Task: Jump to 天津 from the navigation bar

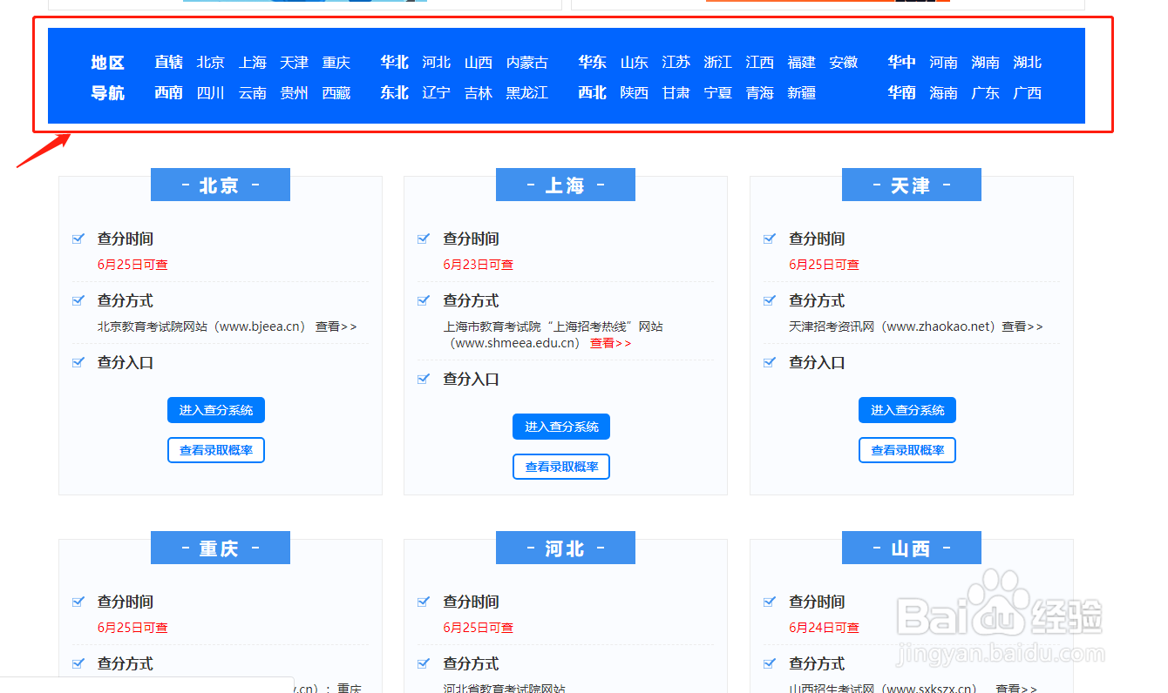Action: (x=295, y=63)
